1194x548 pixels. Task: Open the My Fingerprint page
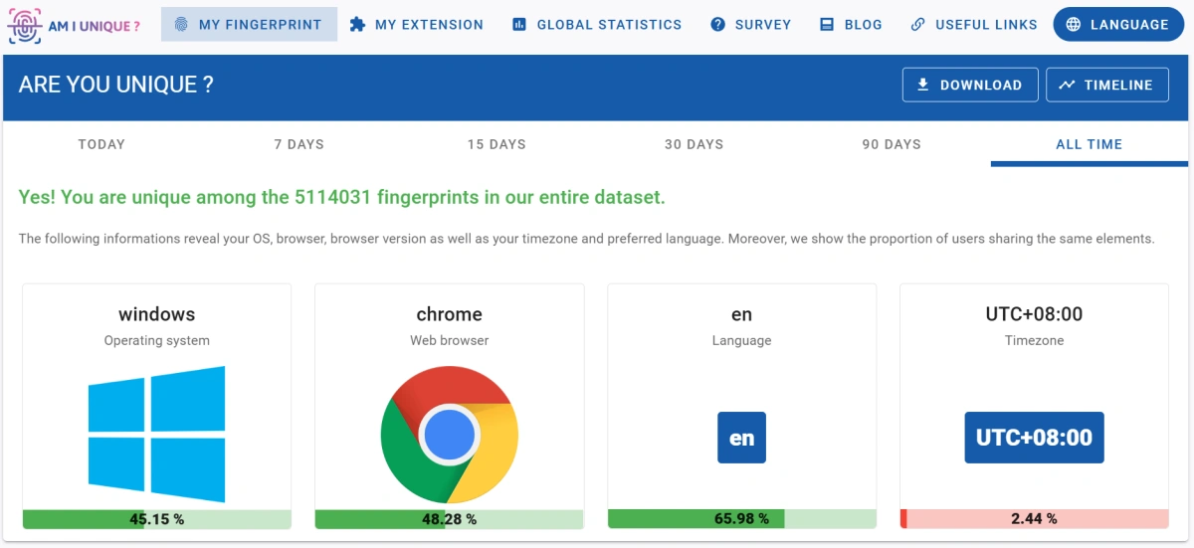coord(249,25)
